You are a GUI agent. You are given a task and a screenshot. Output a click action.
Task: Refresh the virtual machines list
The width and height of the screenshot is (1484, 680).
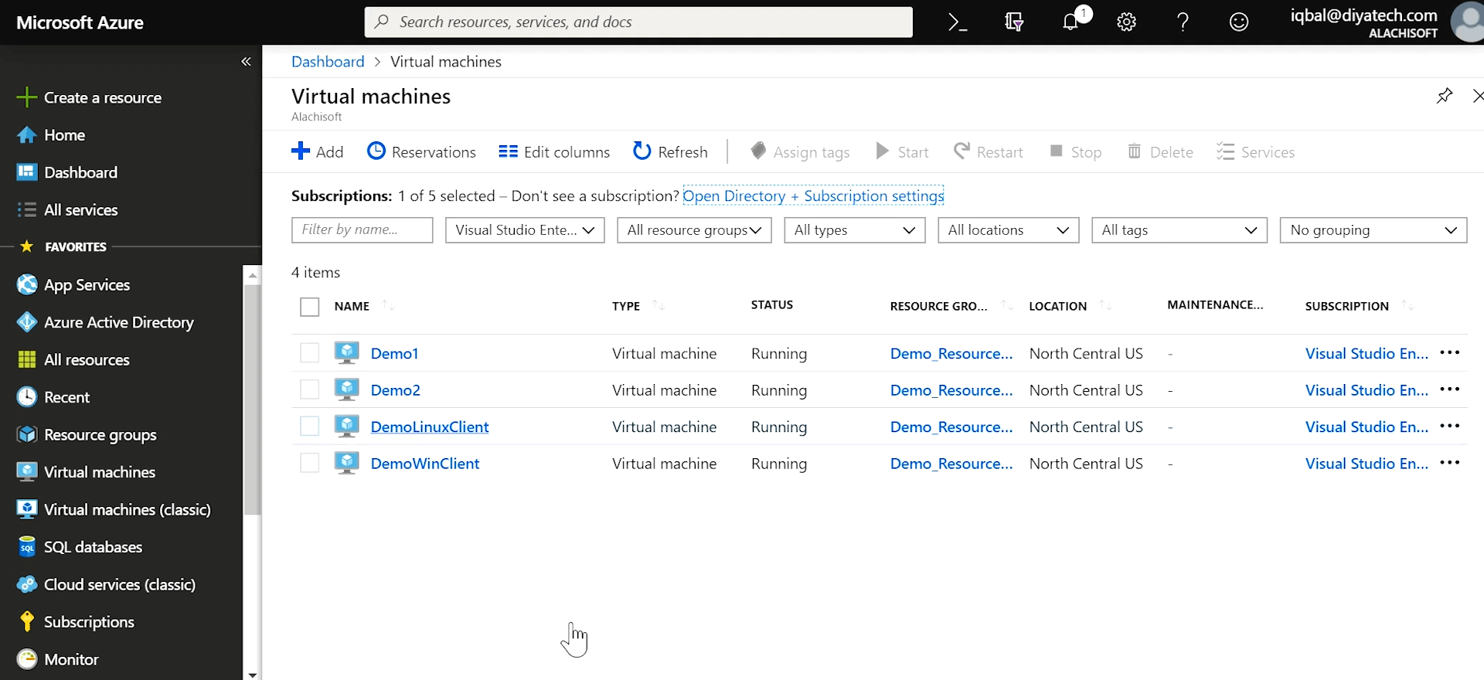(x=670, y=152)
